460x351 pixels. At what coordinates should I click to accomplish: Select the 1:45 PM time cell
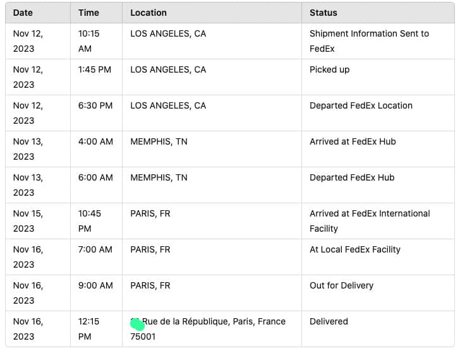click(95, 69)
